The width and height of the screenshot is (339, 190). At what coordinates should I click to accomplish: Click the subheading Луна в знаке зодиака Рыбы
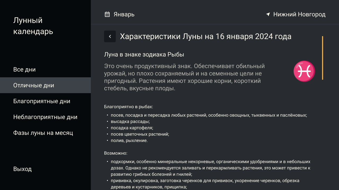click(144, 55)
